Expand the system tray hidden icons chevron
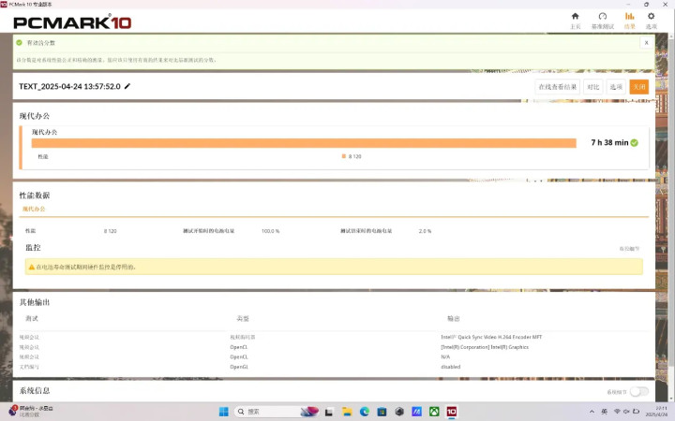This screenshot has width=675, height=421. click(x=592, y=412)
